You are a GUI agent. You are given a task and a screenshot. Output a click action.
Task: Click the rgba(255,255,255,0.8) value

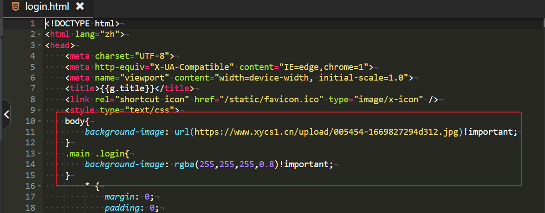tap(227, 164)
